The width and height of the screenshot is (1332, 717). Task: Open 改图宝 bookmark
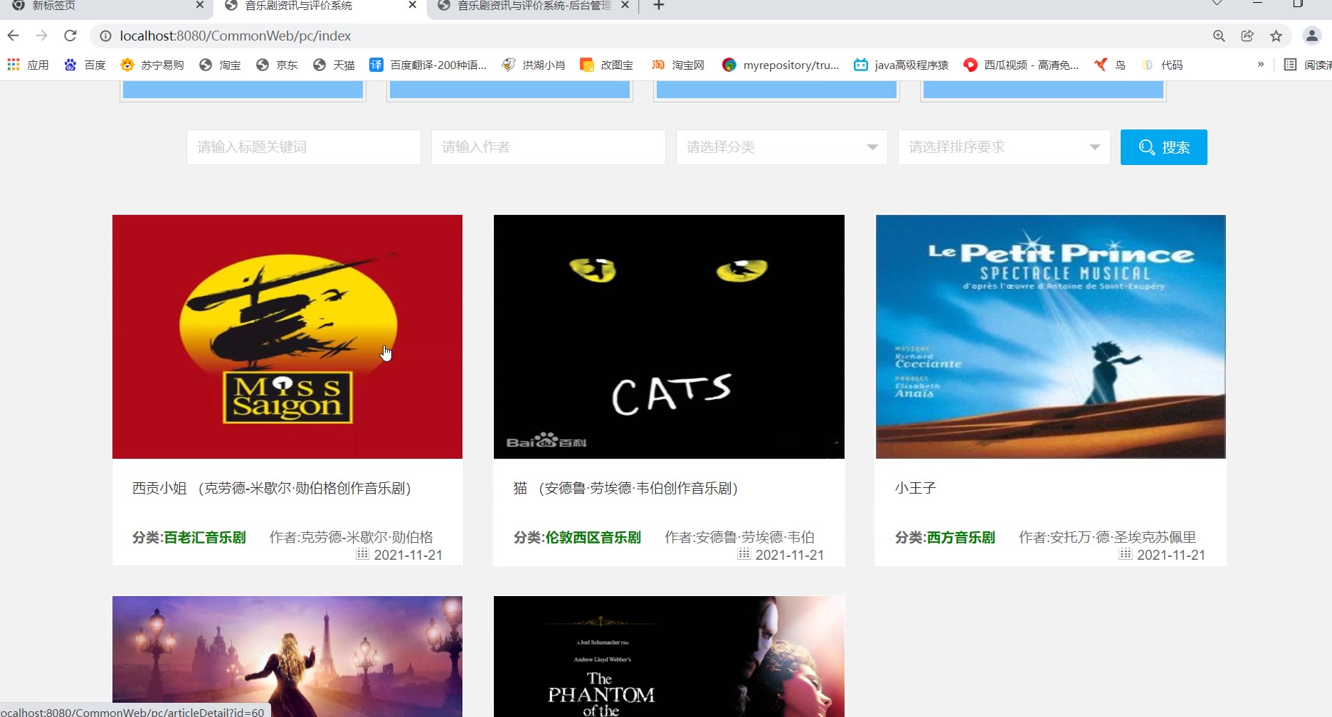[607, 65]
